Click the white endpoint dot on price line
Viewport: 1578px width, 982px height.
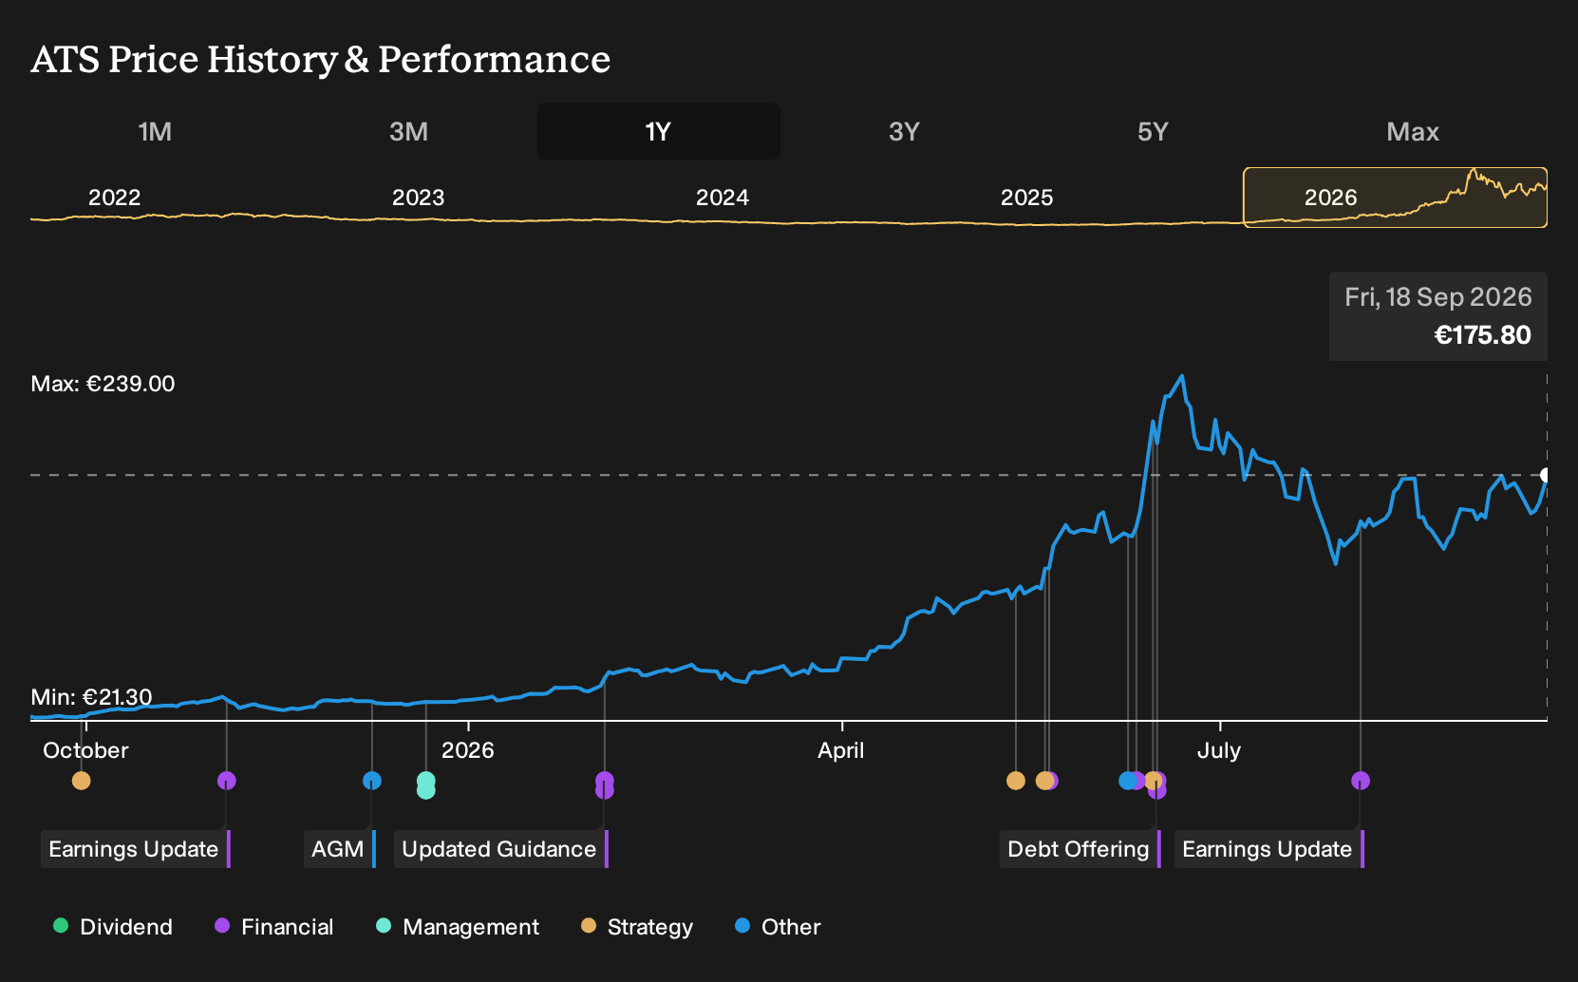tap(1546, 475)
